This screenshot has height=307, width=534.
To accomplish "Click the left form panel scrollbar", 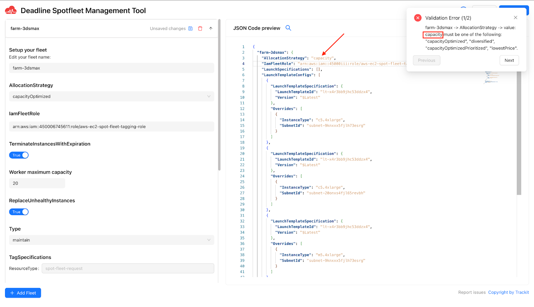I will point(219,95).
